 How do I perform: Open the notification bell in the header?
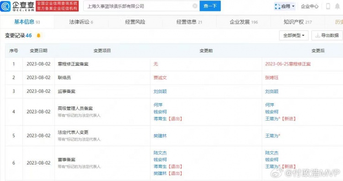tap(338, 6)
